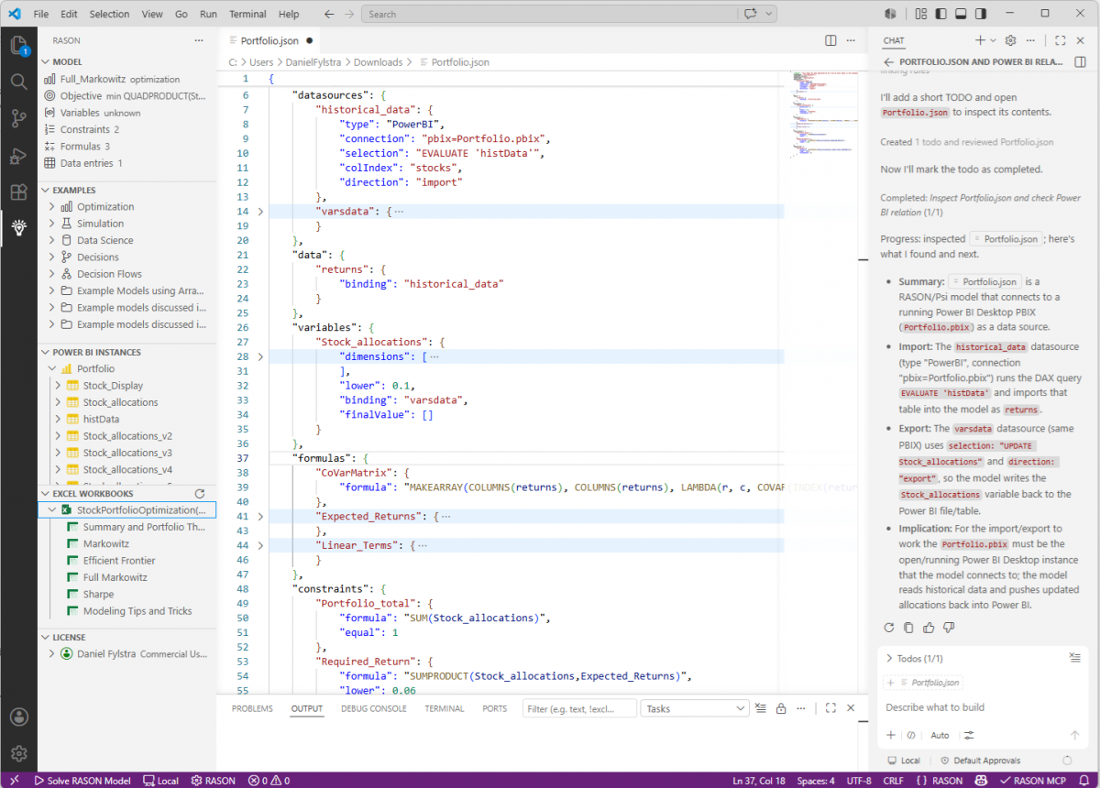The height and width of the screenshot is (788, 1100).
Task: Open the editor more actions menu
Action: (x=850, y=40)
